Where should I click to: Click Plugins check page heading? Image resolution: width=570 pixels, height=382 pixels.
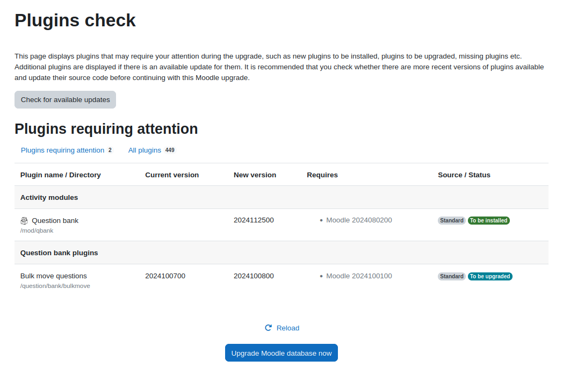pyautogui.click(x=75, y=20)
